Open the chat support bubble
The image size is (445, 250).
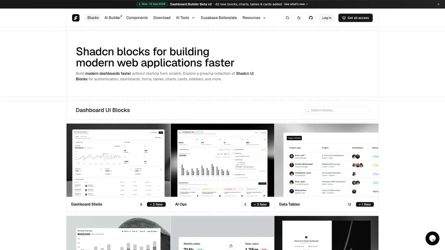[x=432, y=238]
